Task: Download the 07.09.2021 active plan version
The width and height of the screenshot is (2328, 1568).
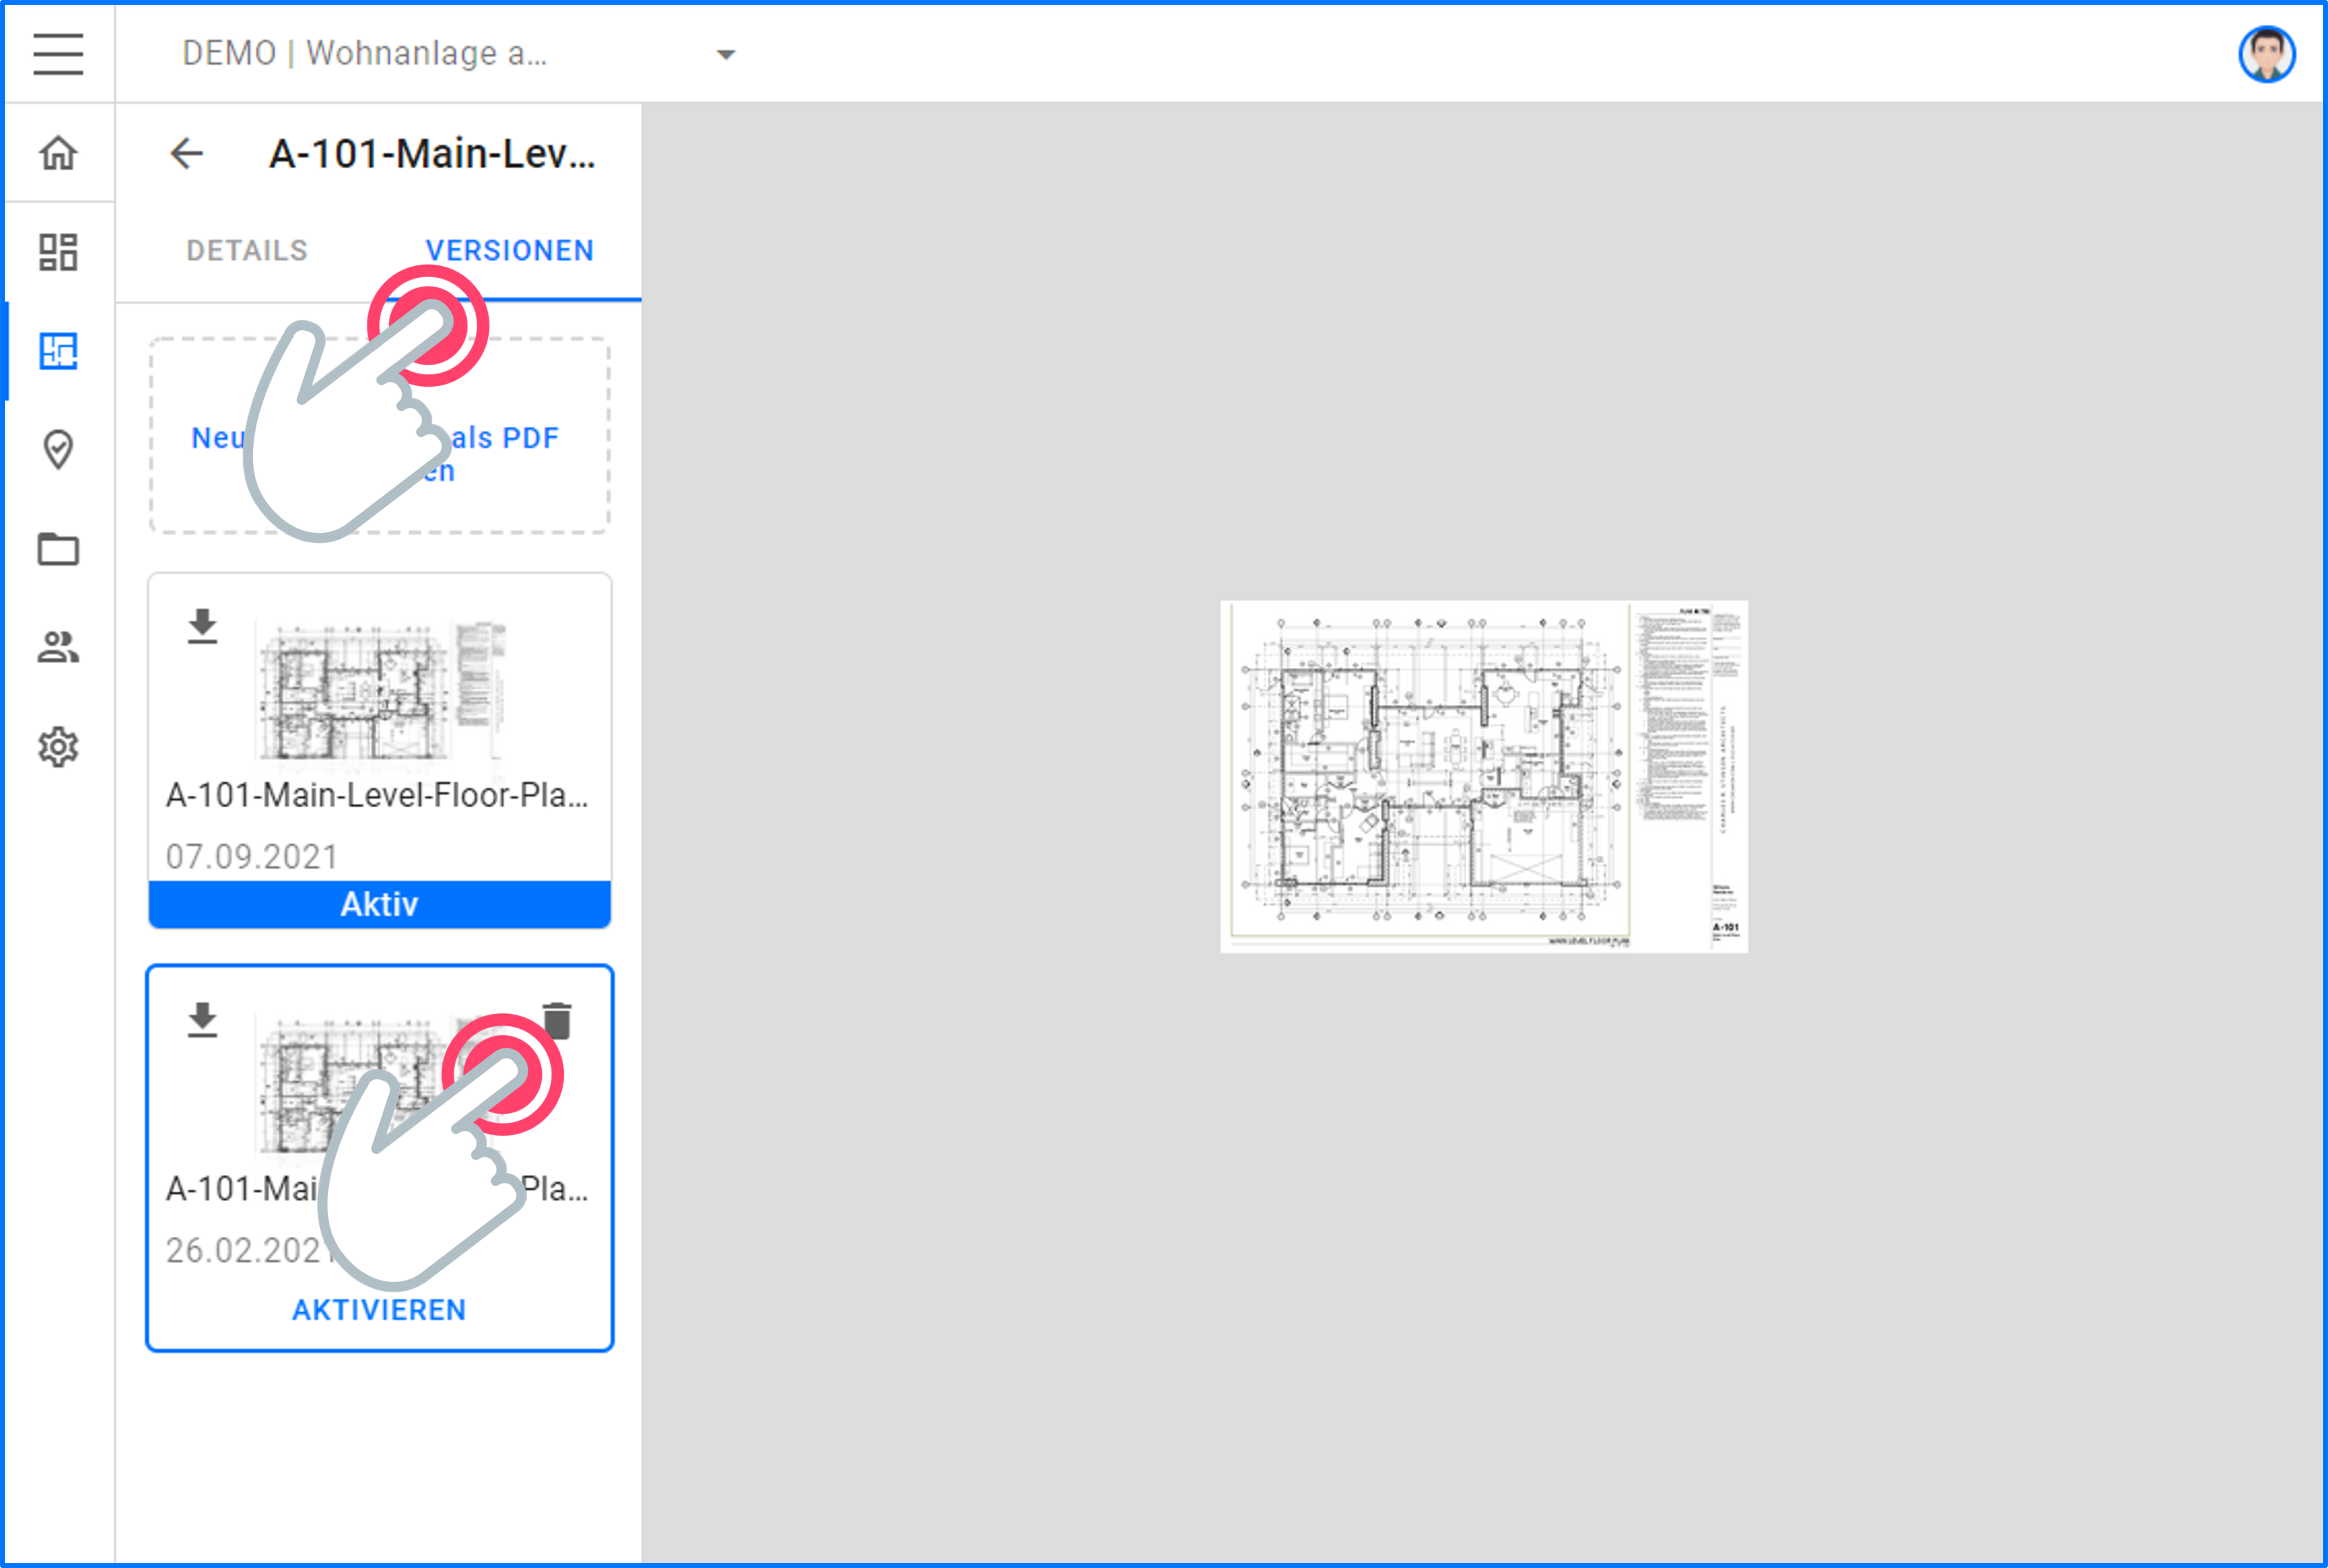Action: (x=202, y=626)
